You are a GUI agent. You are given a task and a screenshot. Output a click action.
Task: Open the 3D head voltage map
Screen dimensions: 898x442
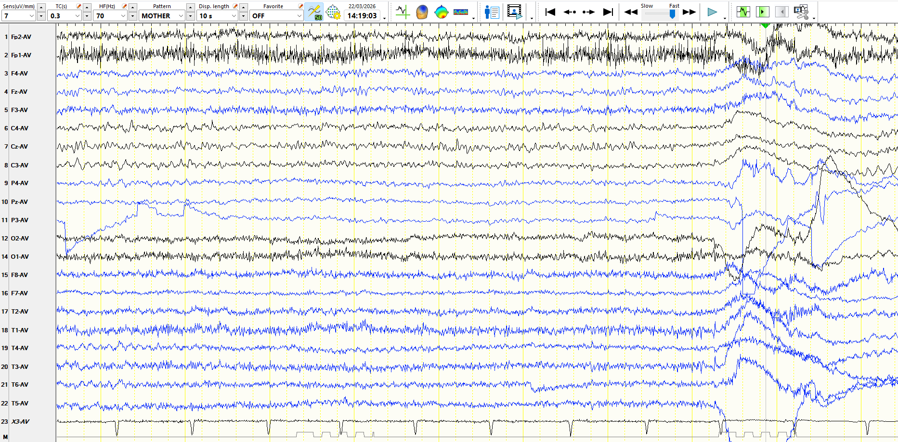click(x=422, y=12)
